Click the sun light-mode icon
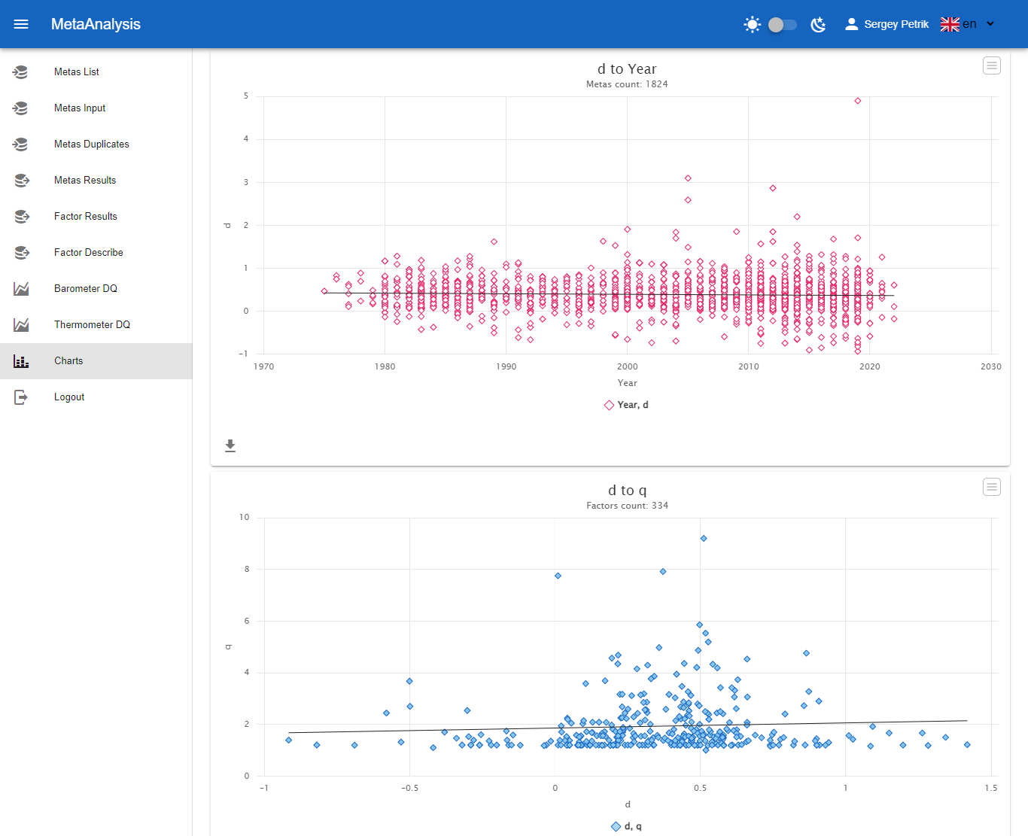This screenshot has width=1028, height=836. (752, 25)
